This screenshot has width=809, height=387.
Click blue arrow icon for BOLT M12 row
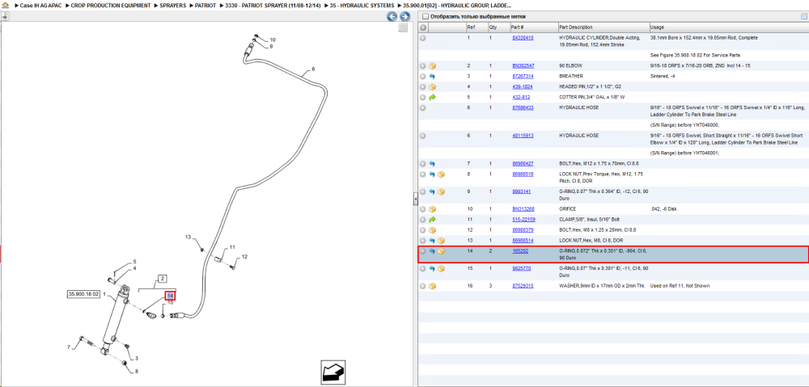point(432,164)
